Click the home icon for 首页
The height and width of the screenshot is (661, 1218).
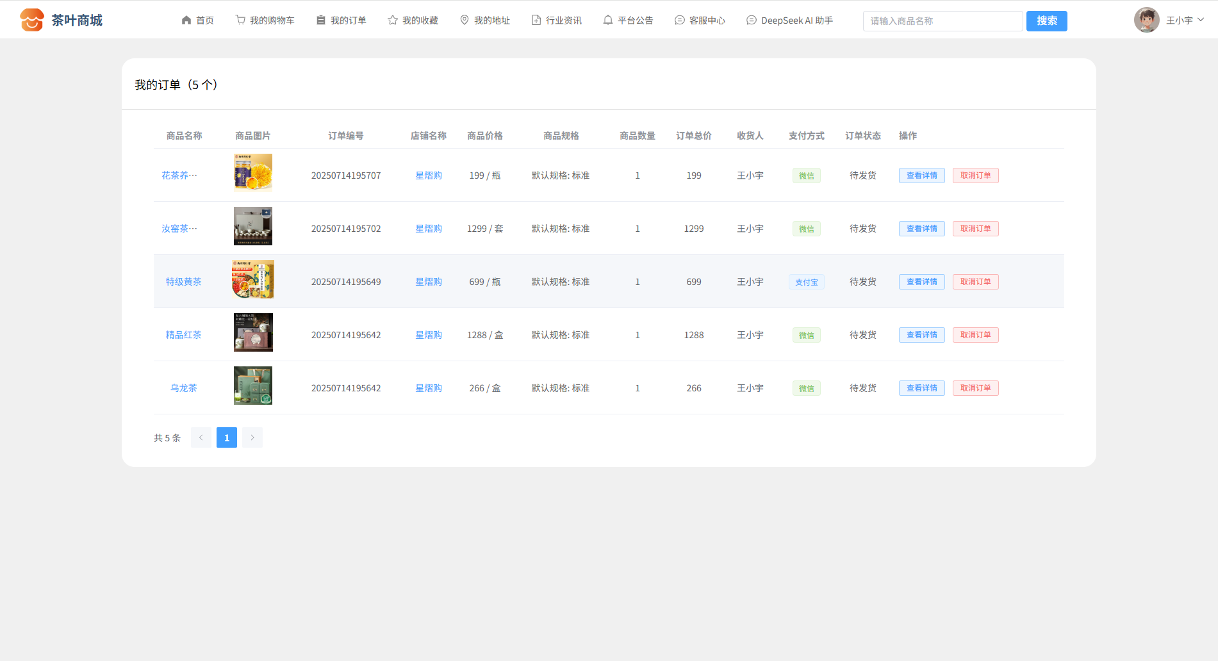[x=186, y=20]
